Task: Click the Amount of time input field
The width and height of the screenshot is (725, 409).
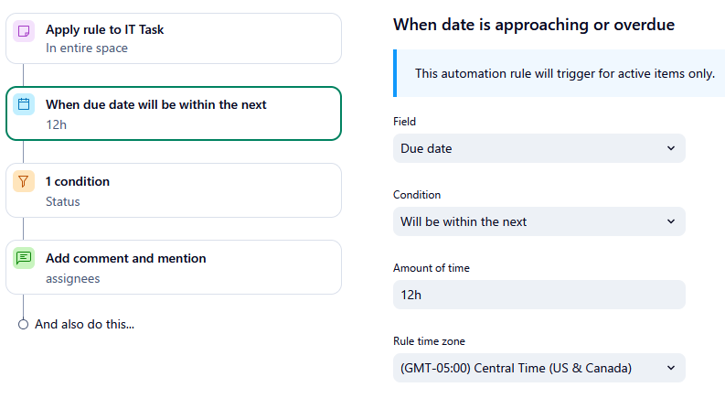Action: coord(538,295)
